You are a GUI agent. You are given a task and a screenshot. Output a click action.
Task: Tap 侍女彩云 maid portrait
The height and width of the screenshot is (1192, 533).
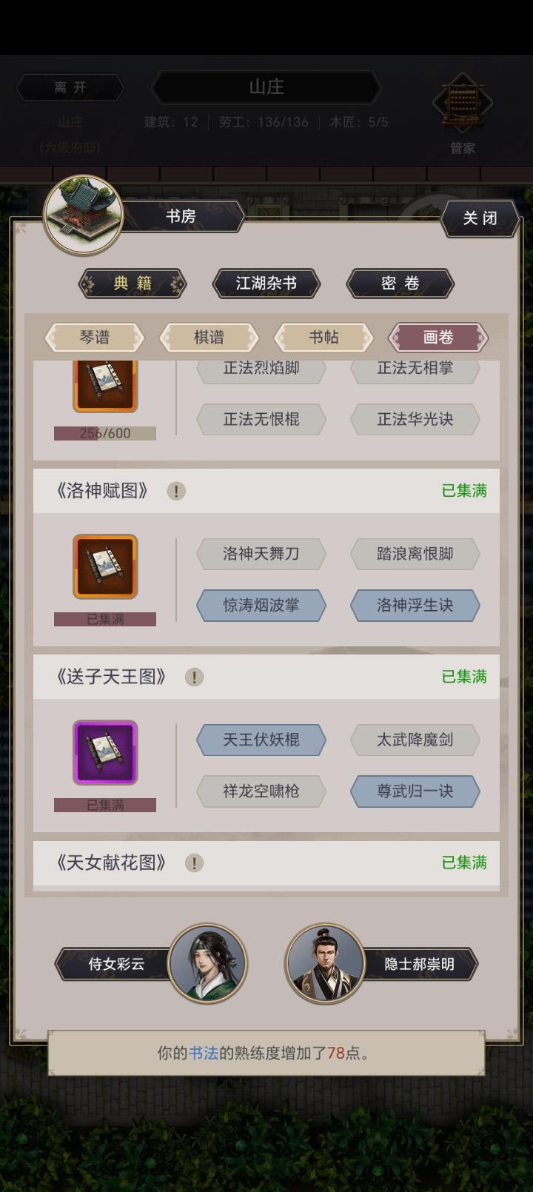tap(207, 963)
